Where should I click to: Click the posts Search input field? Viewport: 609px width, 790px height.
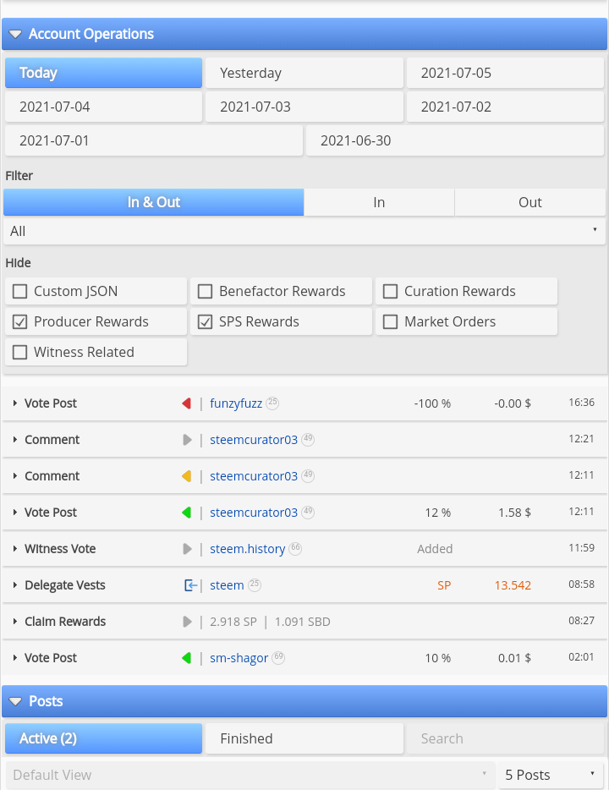point(505,738)
